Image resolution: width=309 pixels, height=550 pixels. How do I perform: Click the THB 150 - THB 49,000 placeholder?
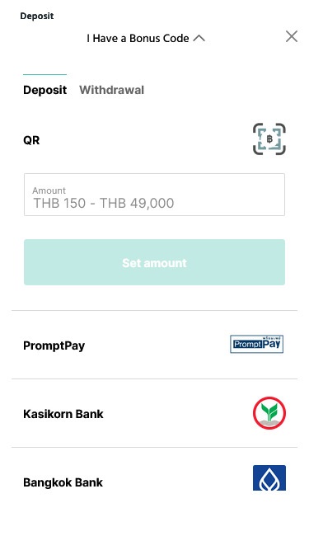pos(103,203)
